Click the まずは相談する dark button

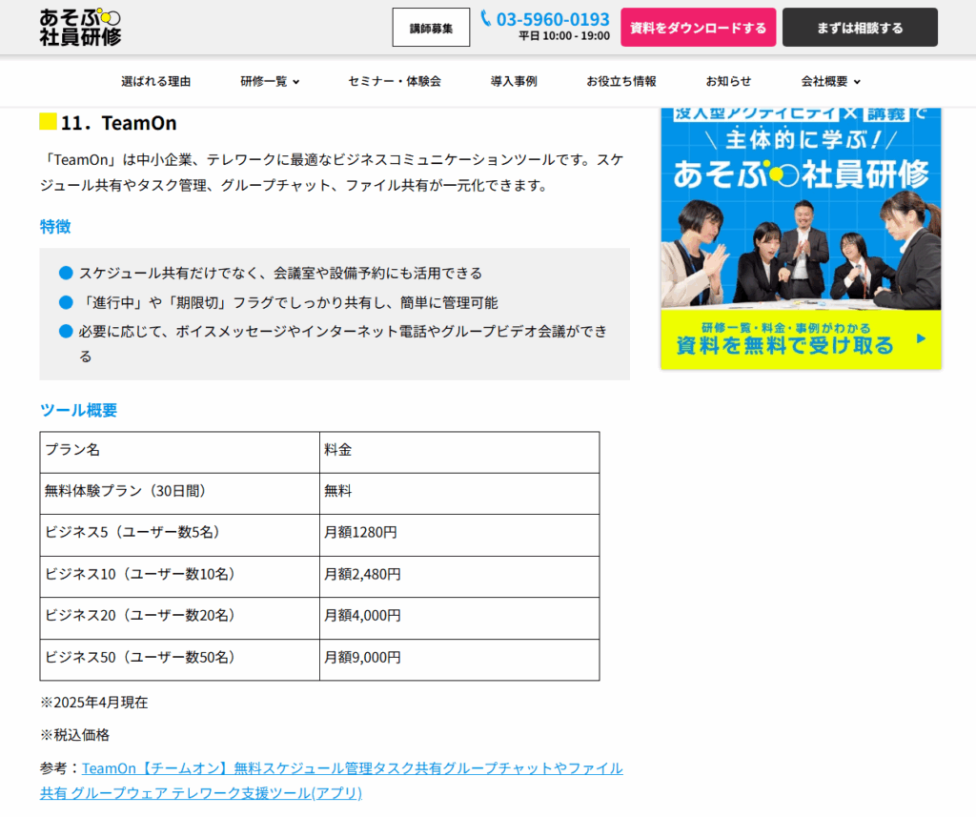click(860, 28)
